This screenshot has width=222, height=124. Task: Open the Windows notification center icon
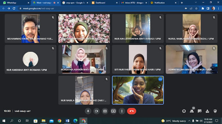click(x=216, y=121)
